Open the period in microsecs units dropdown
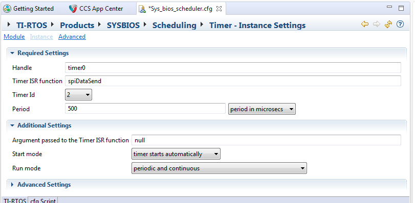This screenshot has height=203, width=415. click(x=262, y=109)
